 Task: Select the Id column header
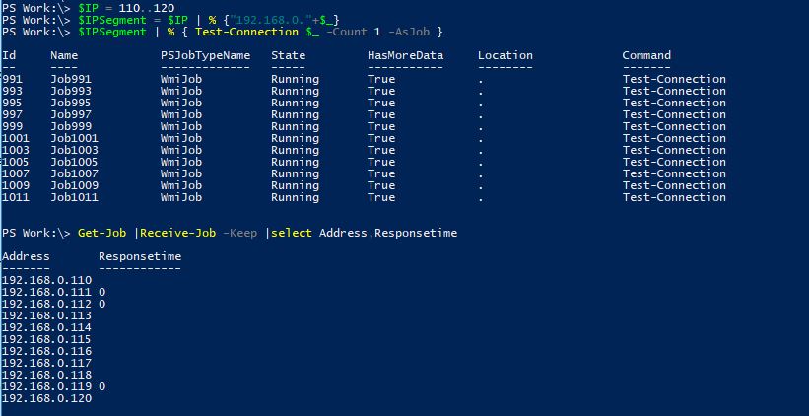click(9, 55)
